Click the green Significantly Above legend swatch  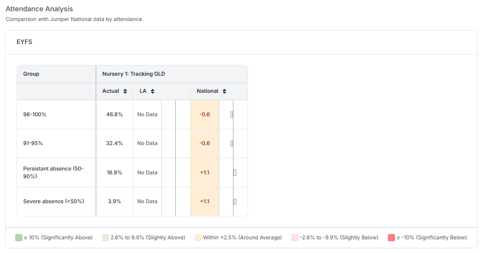pos(19,237)
